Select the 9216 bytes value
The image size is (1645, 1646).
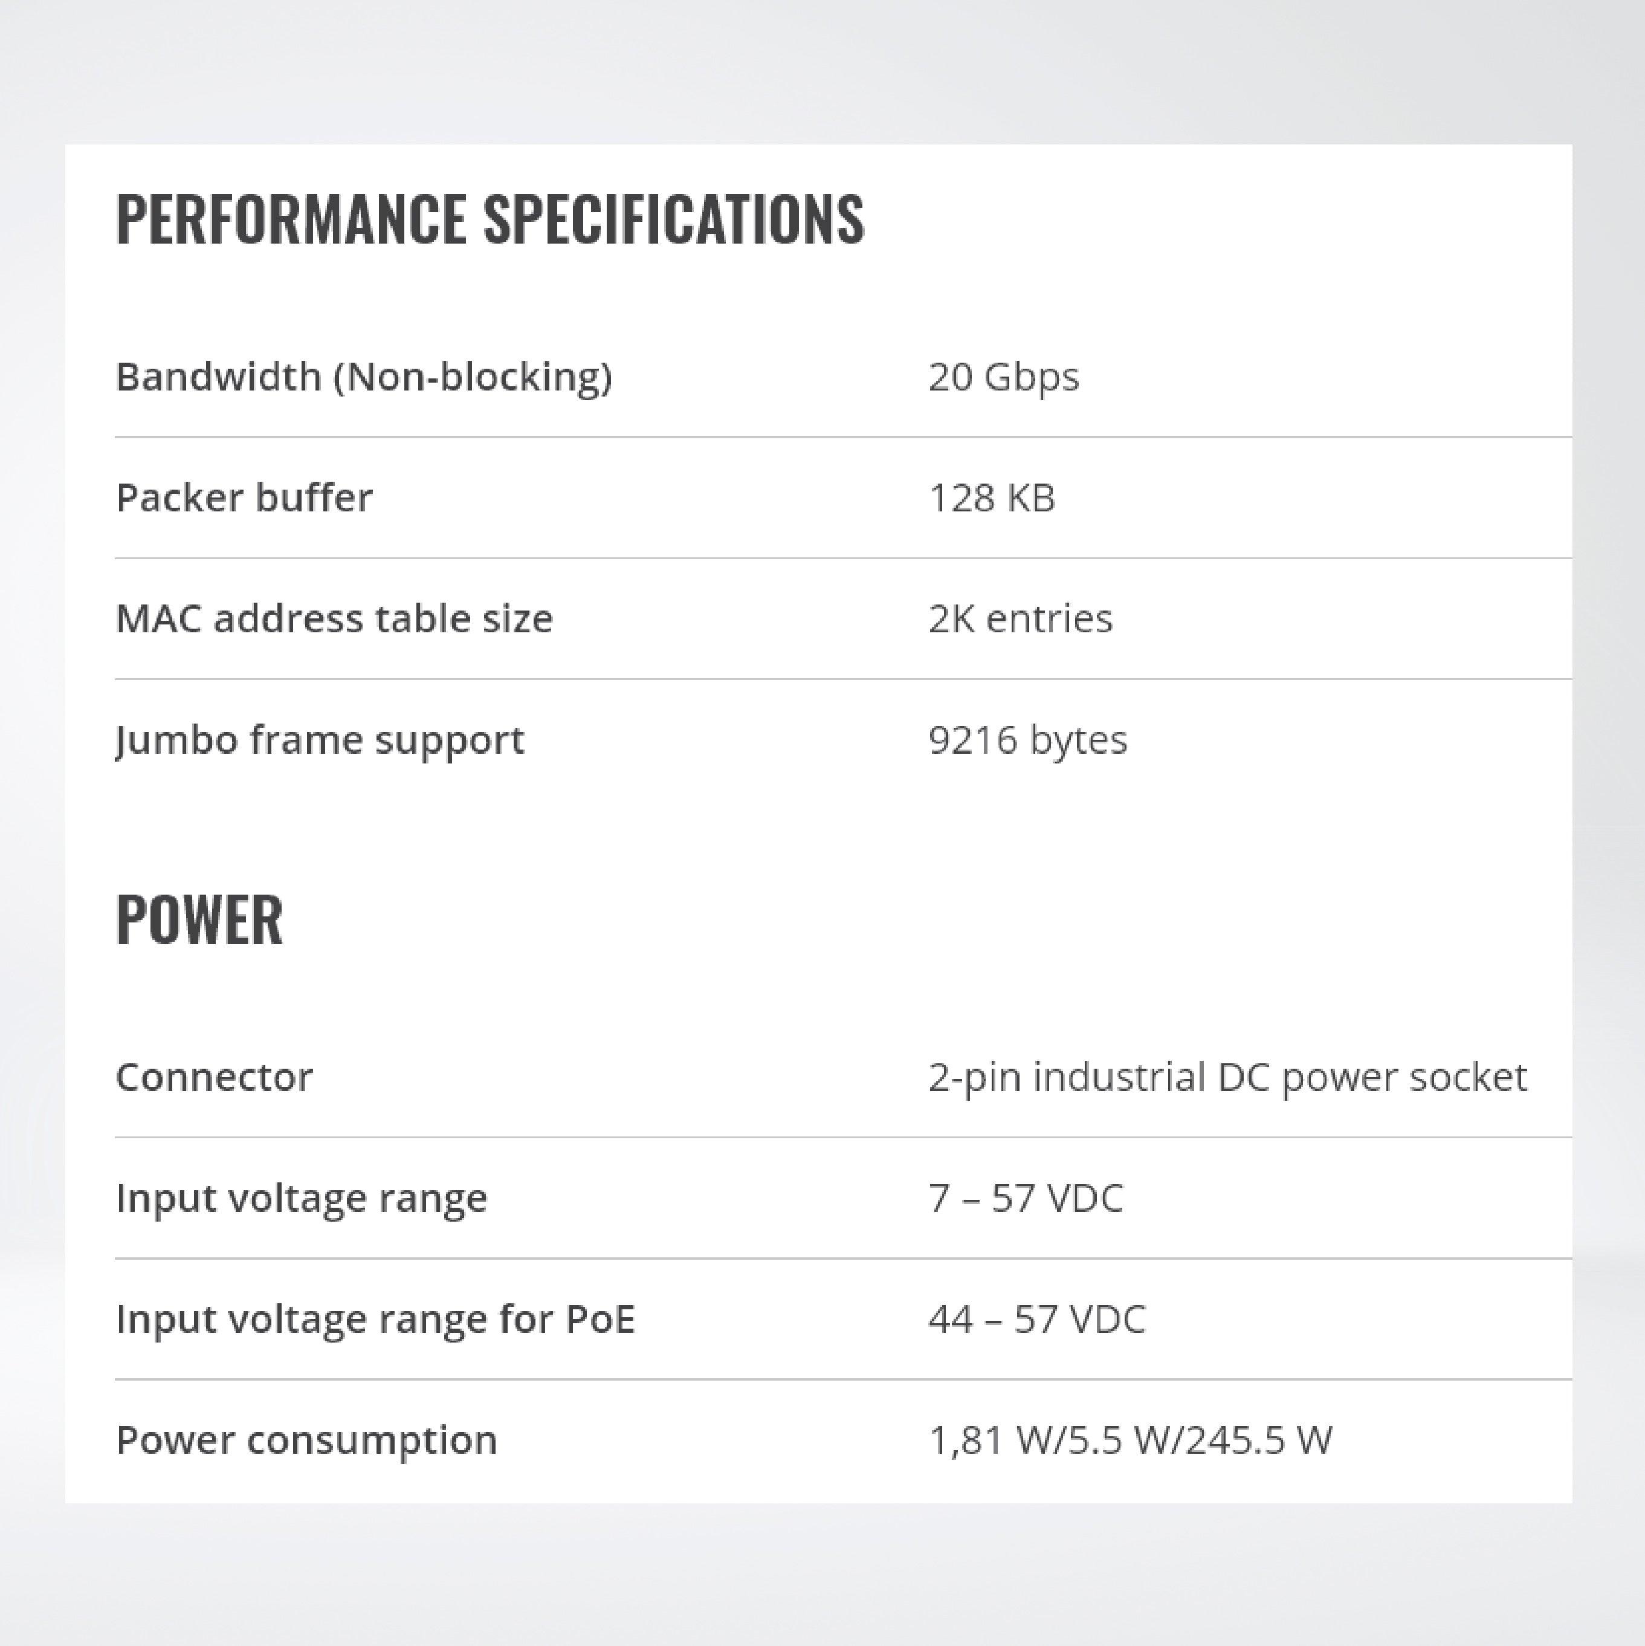[x=1027, y=739]
